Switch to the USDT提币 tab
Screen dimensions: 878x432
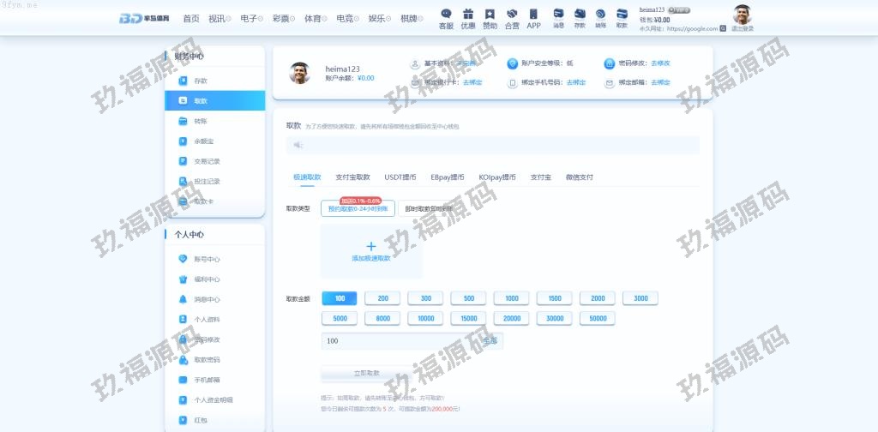[x=400, y=177]
